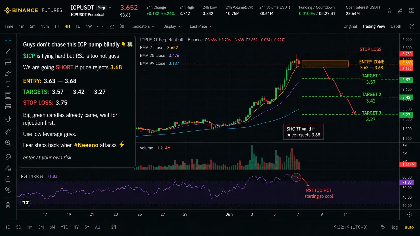Show All date range

pyautogui.click(x=97, y=227)
